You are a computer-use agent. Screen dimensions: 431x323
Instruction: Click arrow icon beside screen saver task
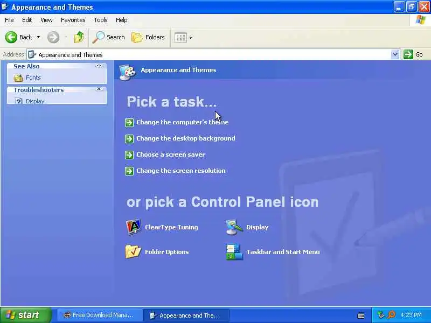tap(129, 155)
